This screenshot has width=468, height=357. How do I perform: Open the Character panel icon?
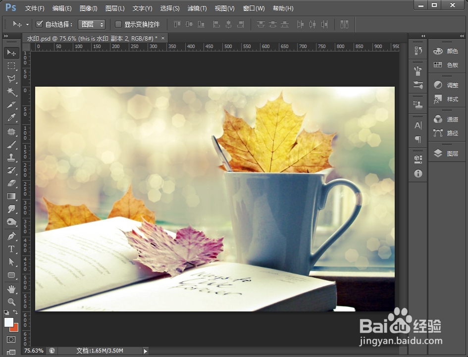point(418,125)
